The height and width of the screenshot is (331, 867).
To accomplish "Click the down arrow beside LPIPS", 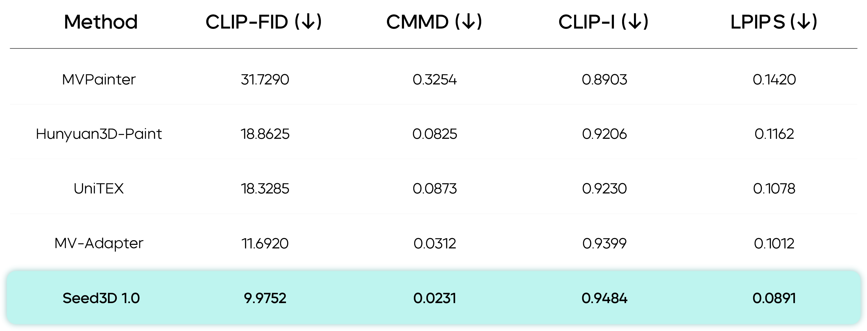I will [804, 22].
